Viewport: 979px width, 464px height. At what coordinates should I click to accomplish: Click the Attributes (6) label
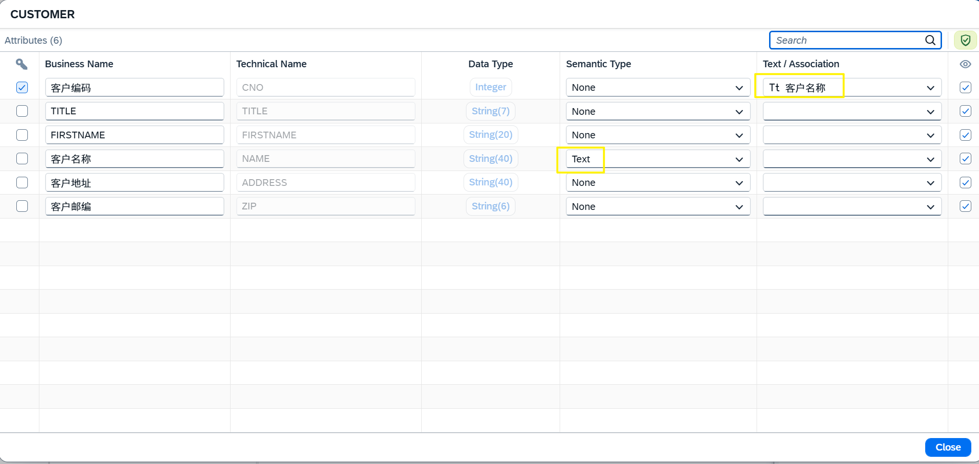[x=34, y=40]
